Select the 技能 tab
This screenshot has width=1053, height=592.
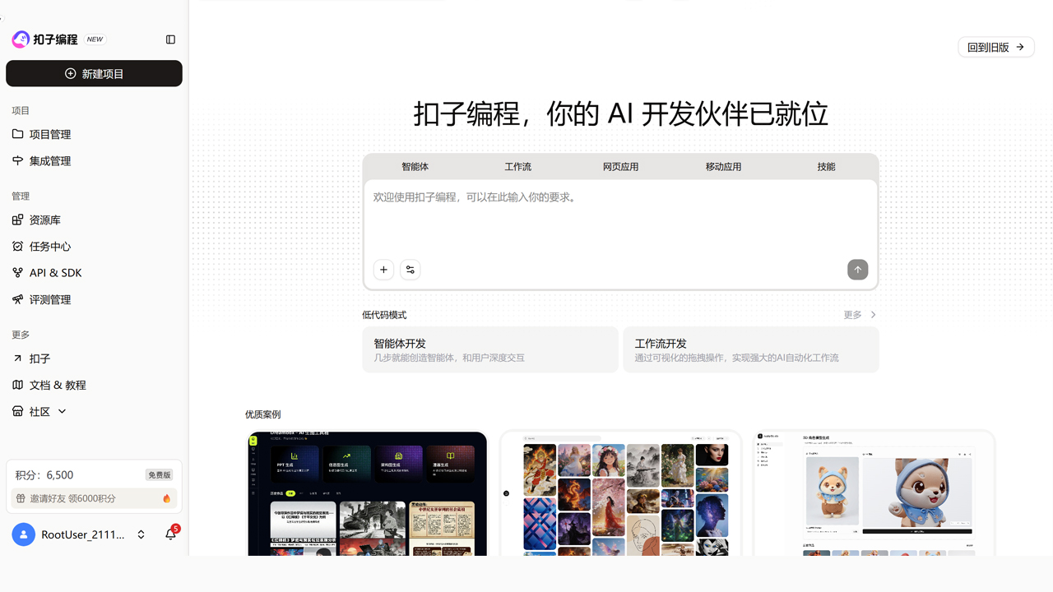(x=827, y=167)
